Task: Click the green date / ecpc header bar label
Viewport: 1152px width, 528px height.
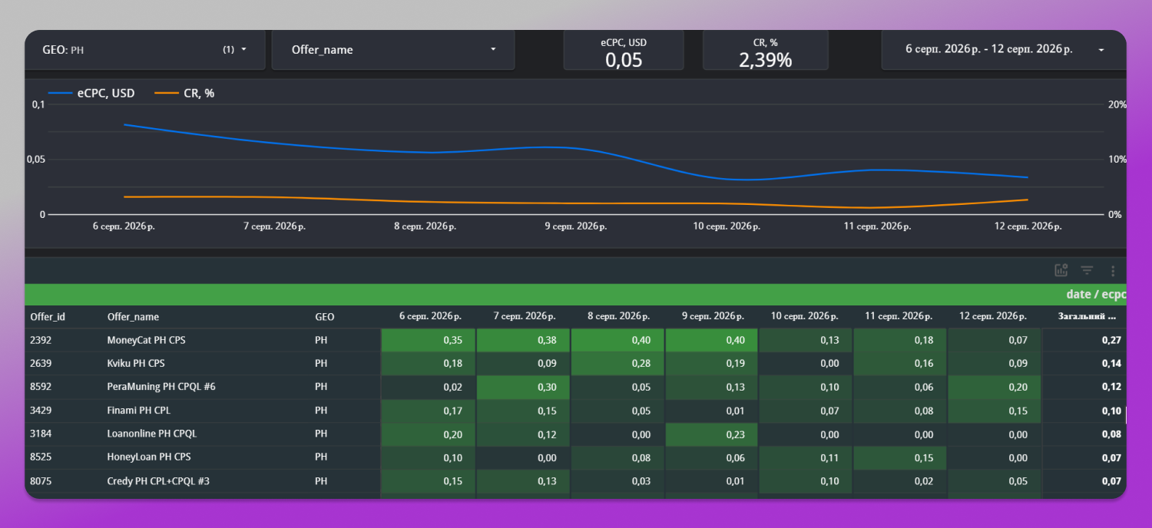Action: tap(1096, 295)
